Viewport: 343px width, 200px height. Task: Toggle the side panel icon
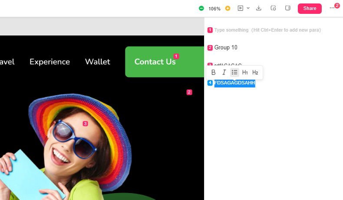[x=288, y=8]
